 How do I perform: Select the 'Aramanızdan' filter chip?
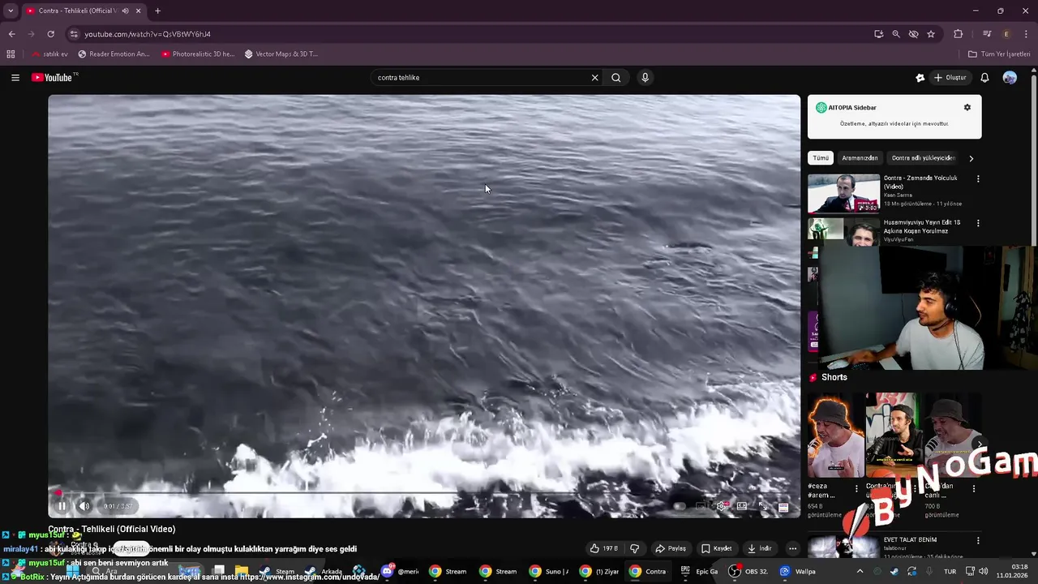(x=860, y=158)
